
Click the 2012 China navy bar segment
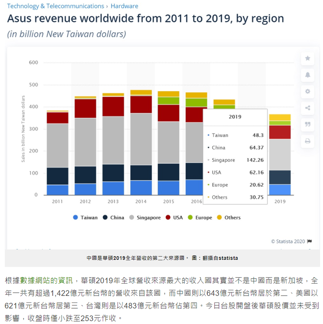85,175
